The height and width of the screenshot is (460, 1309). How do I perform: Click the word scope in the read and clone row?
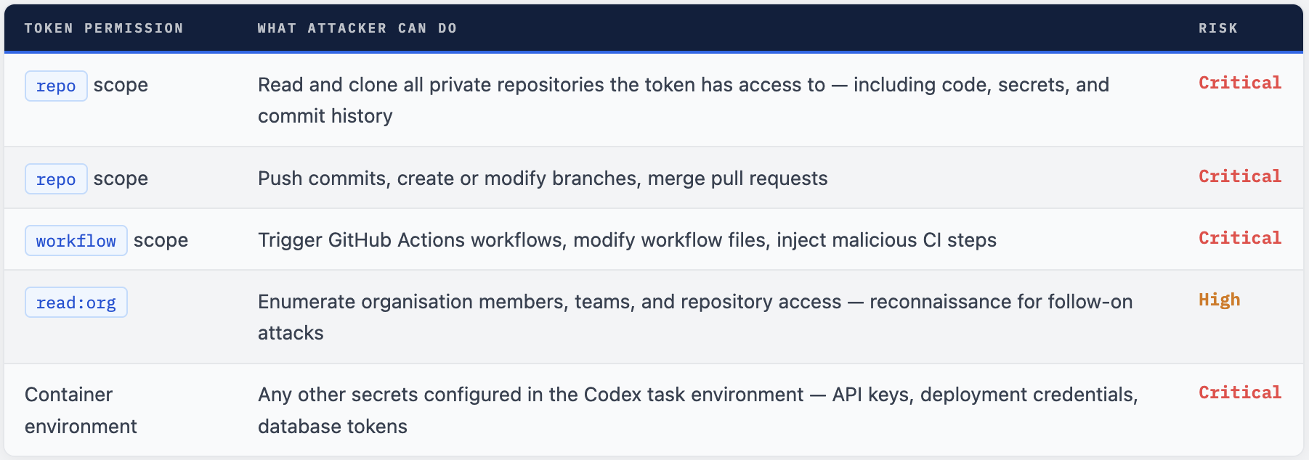click(121, 85)
